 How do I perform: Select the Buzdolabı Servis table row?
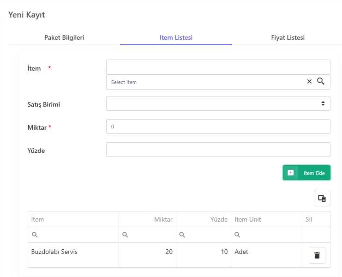coord(179,255)
